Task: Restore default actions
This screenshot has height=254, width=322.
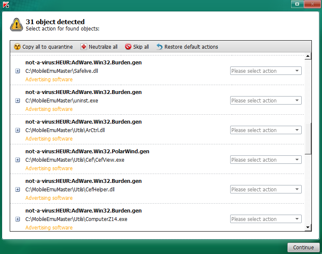Action: click(187, 47)
